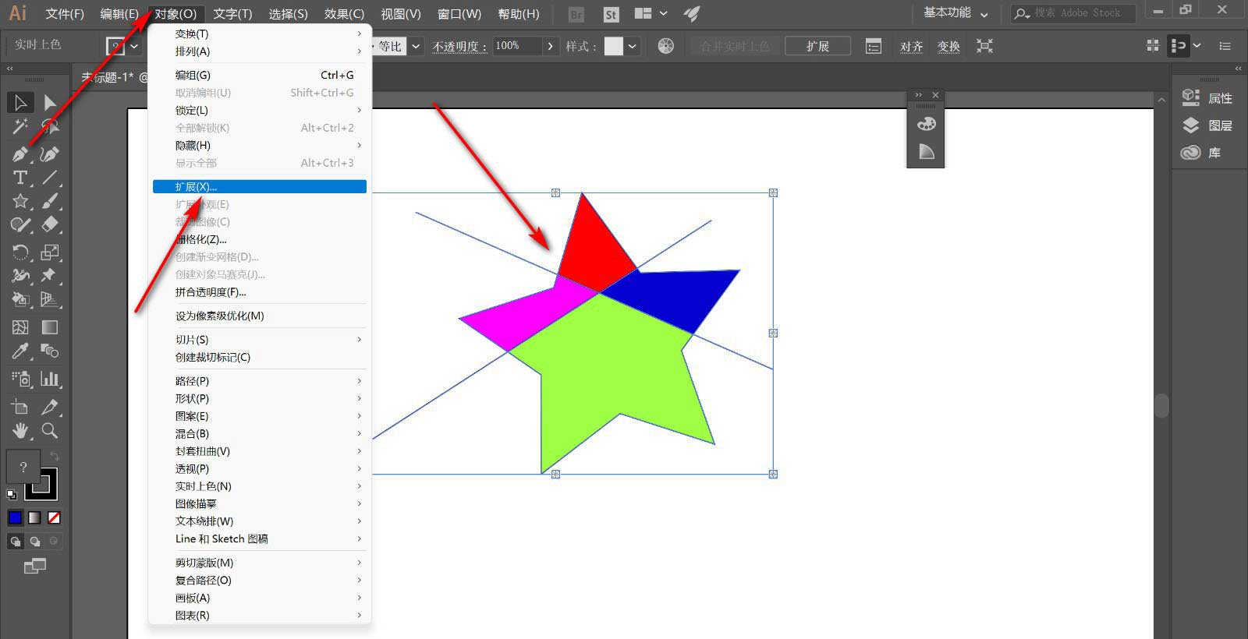Activate the Hand tool
The width and height of the screenshot is (1248, 639).
point(20,431)
